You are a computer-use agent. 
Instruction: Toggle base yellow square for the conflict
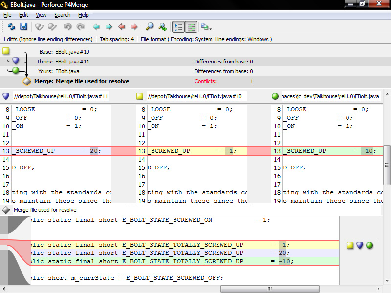(350, 245)
